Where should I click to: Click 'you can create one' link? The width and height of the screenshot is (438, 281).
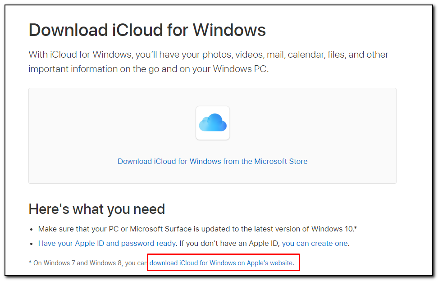pos(315,243)
